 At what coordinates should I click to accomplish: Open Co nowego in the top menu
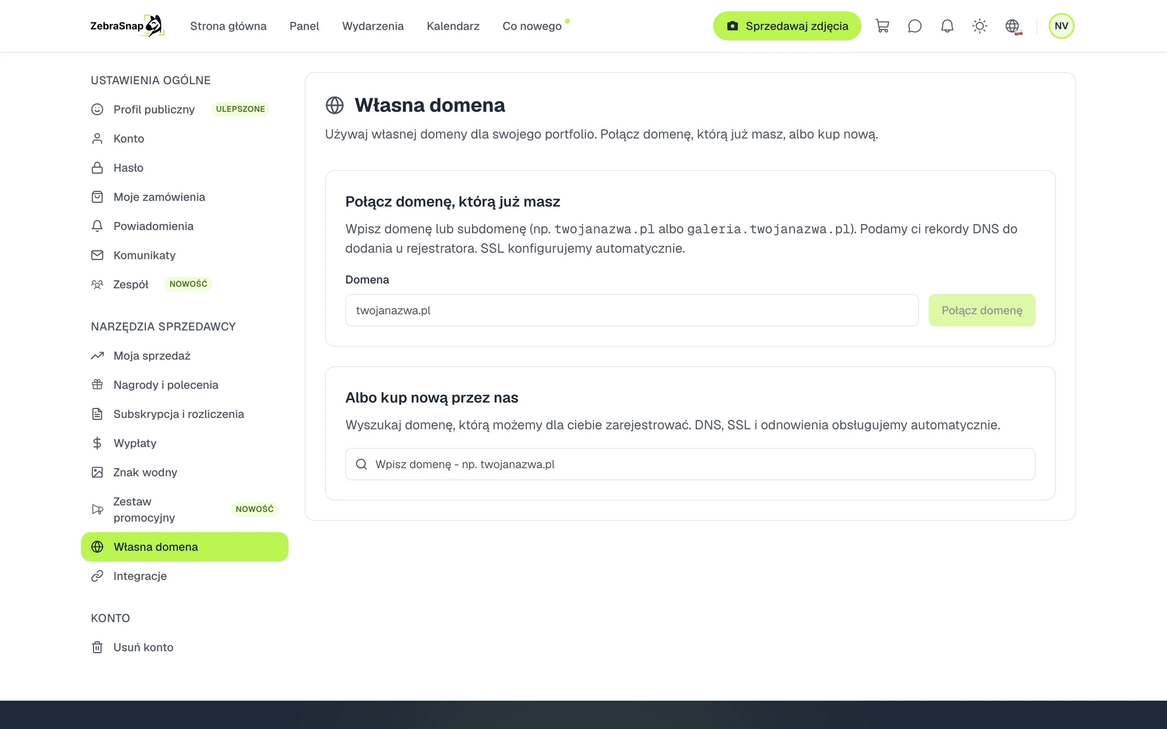pos(532,26)
